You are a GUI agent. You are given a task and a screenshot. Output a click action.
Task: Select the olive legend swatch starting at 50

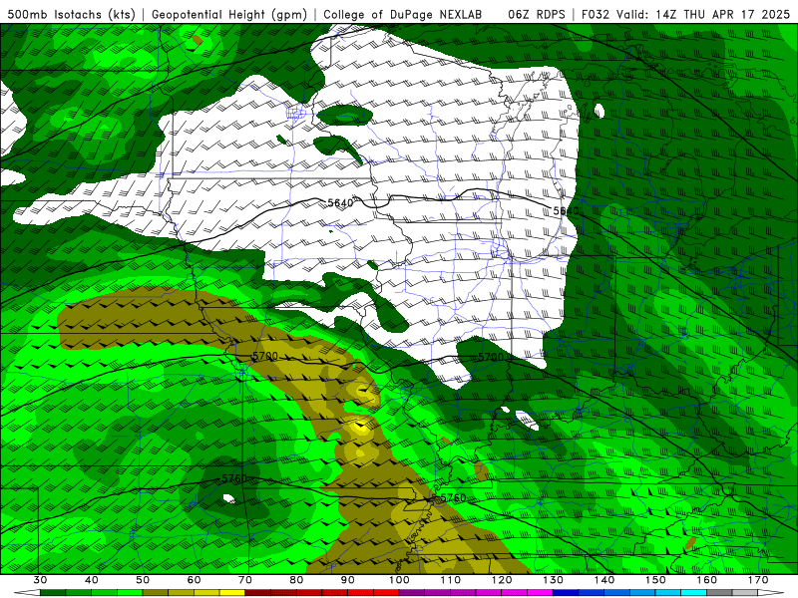click(x=156, y=593)
